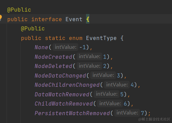Click the 'EventType' enum name
The height and width of the screenshot is (123, 172).
click(x=101, y=38)
